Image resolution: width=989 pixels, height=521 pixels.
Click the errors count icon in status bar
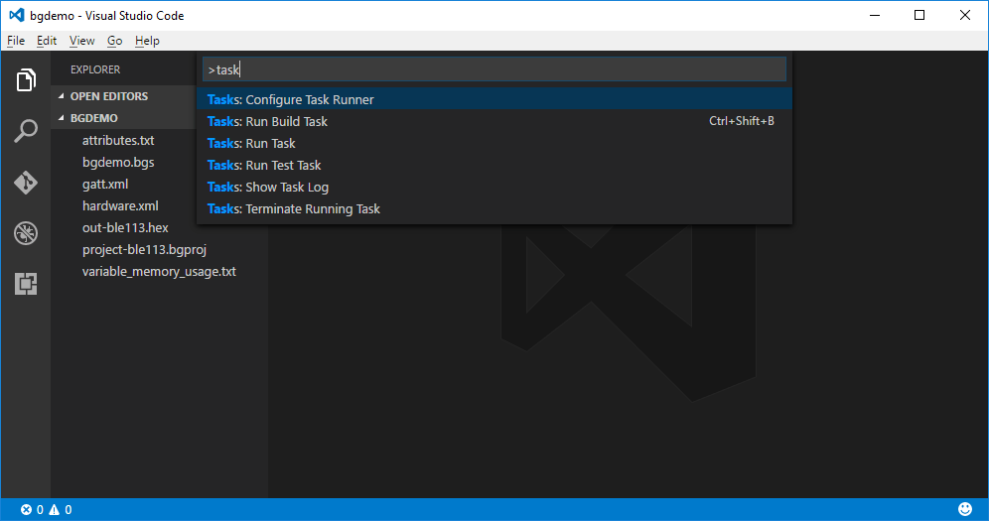point(26,510)
